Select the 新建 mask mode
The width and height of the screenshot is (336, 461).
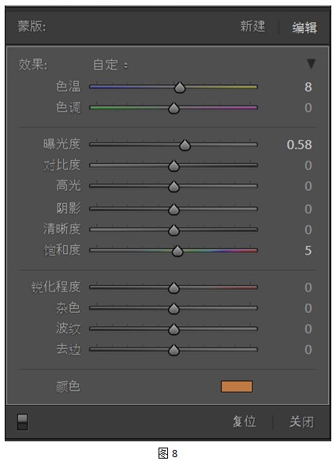tap(252, 27)
